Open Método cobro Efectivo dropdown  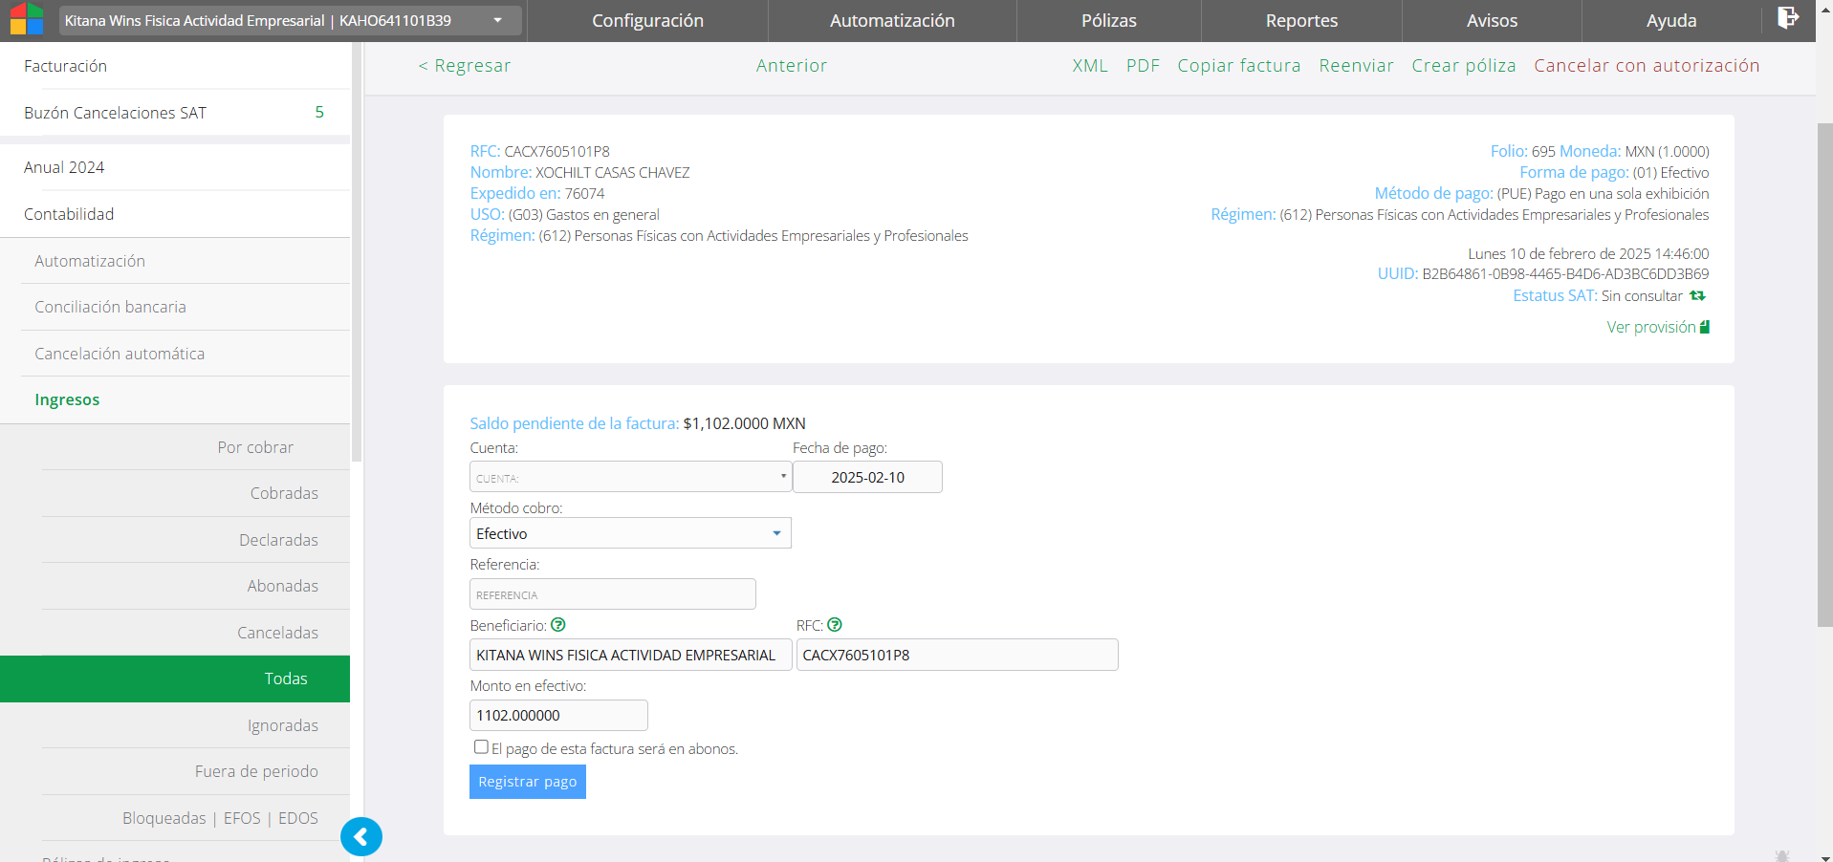[x=630, y=533]
